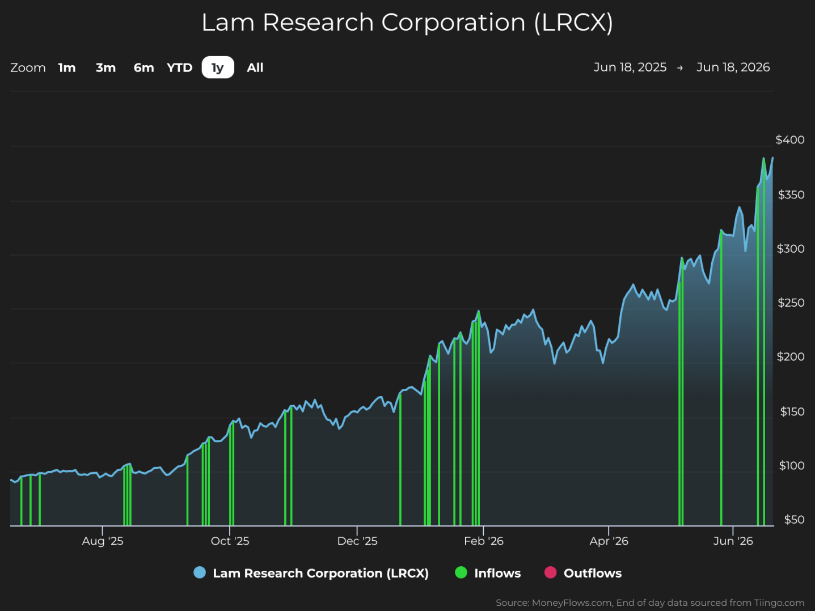Click the $400 price axis label
815x611 pixels.
[x=790, y=139]
